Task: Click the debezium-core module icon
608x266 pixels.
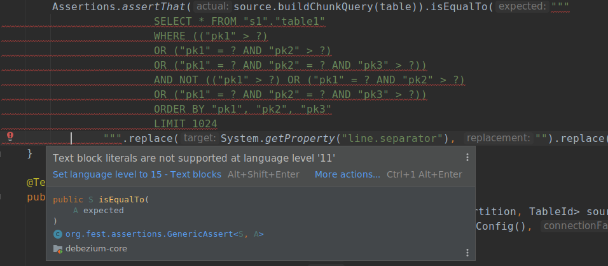Action: click(58, 249)
